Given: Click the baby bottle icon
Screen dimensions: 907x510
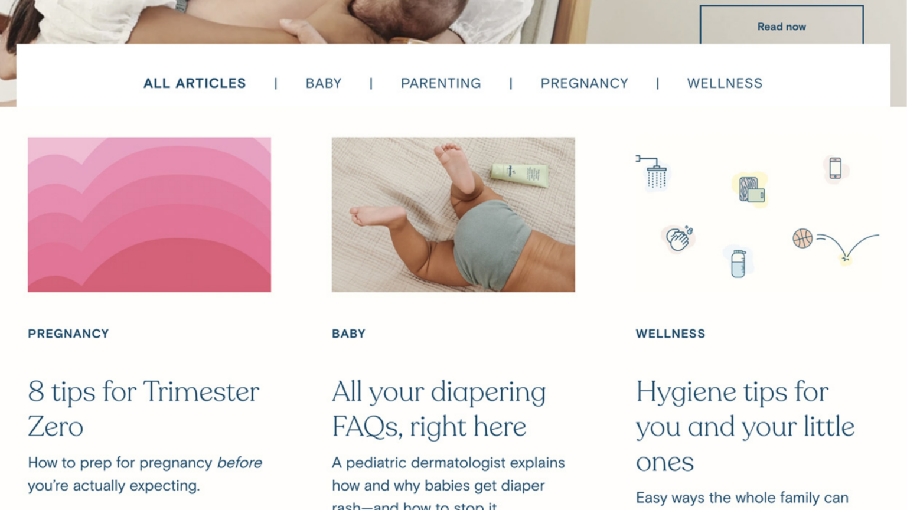Looking at the screenshot, I should tap(738, 263).
